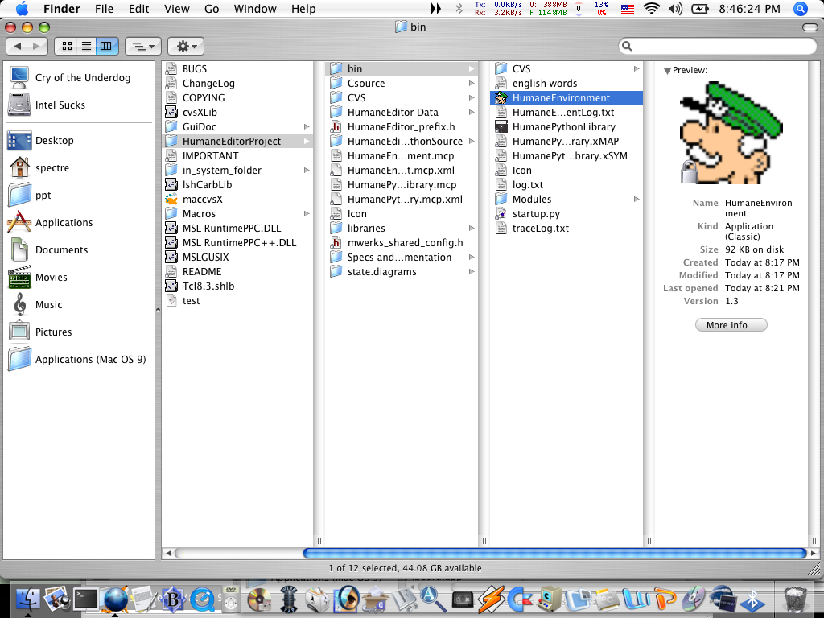Screen dimensions: 824x618
Task: Toggle the toolbar with the pill button
Action: pos(810,27)
